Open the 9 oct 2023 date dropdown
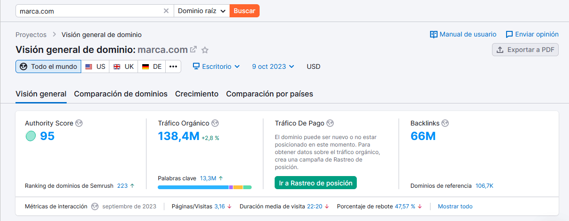Viewport: 569px width, 221px height. coord(273,66)
